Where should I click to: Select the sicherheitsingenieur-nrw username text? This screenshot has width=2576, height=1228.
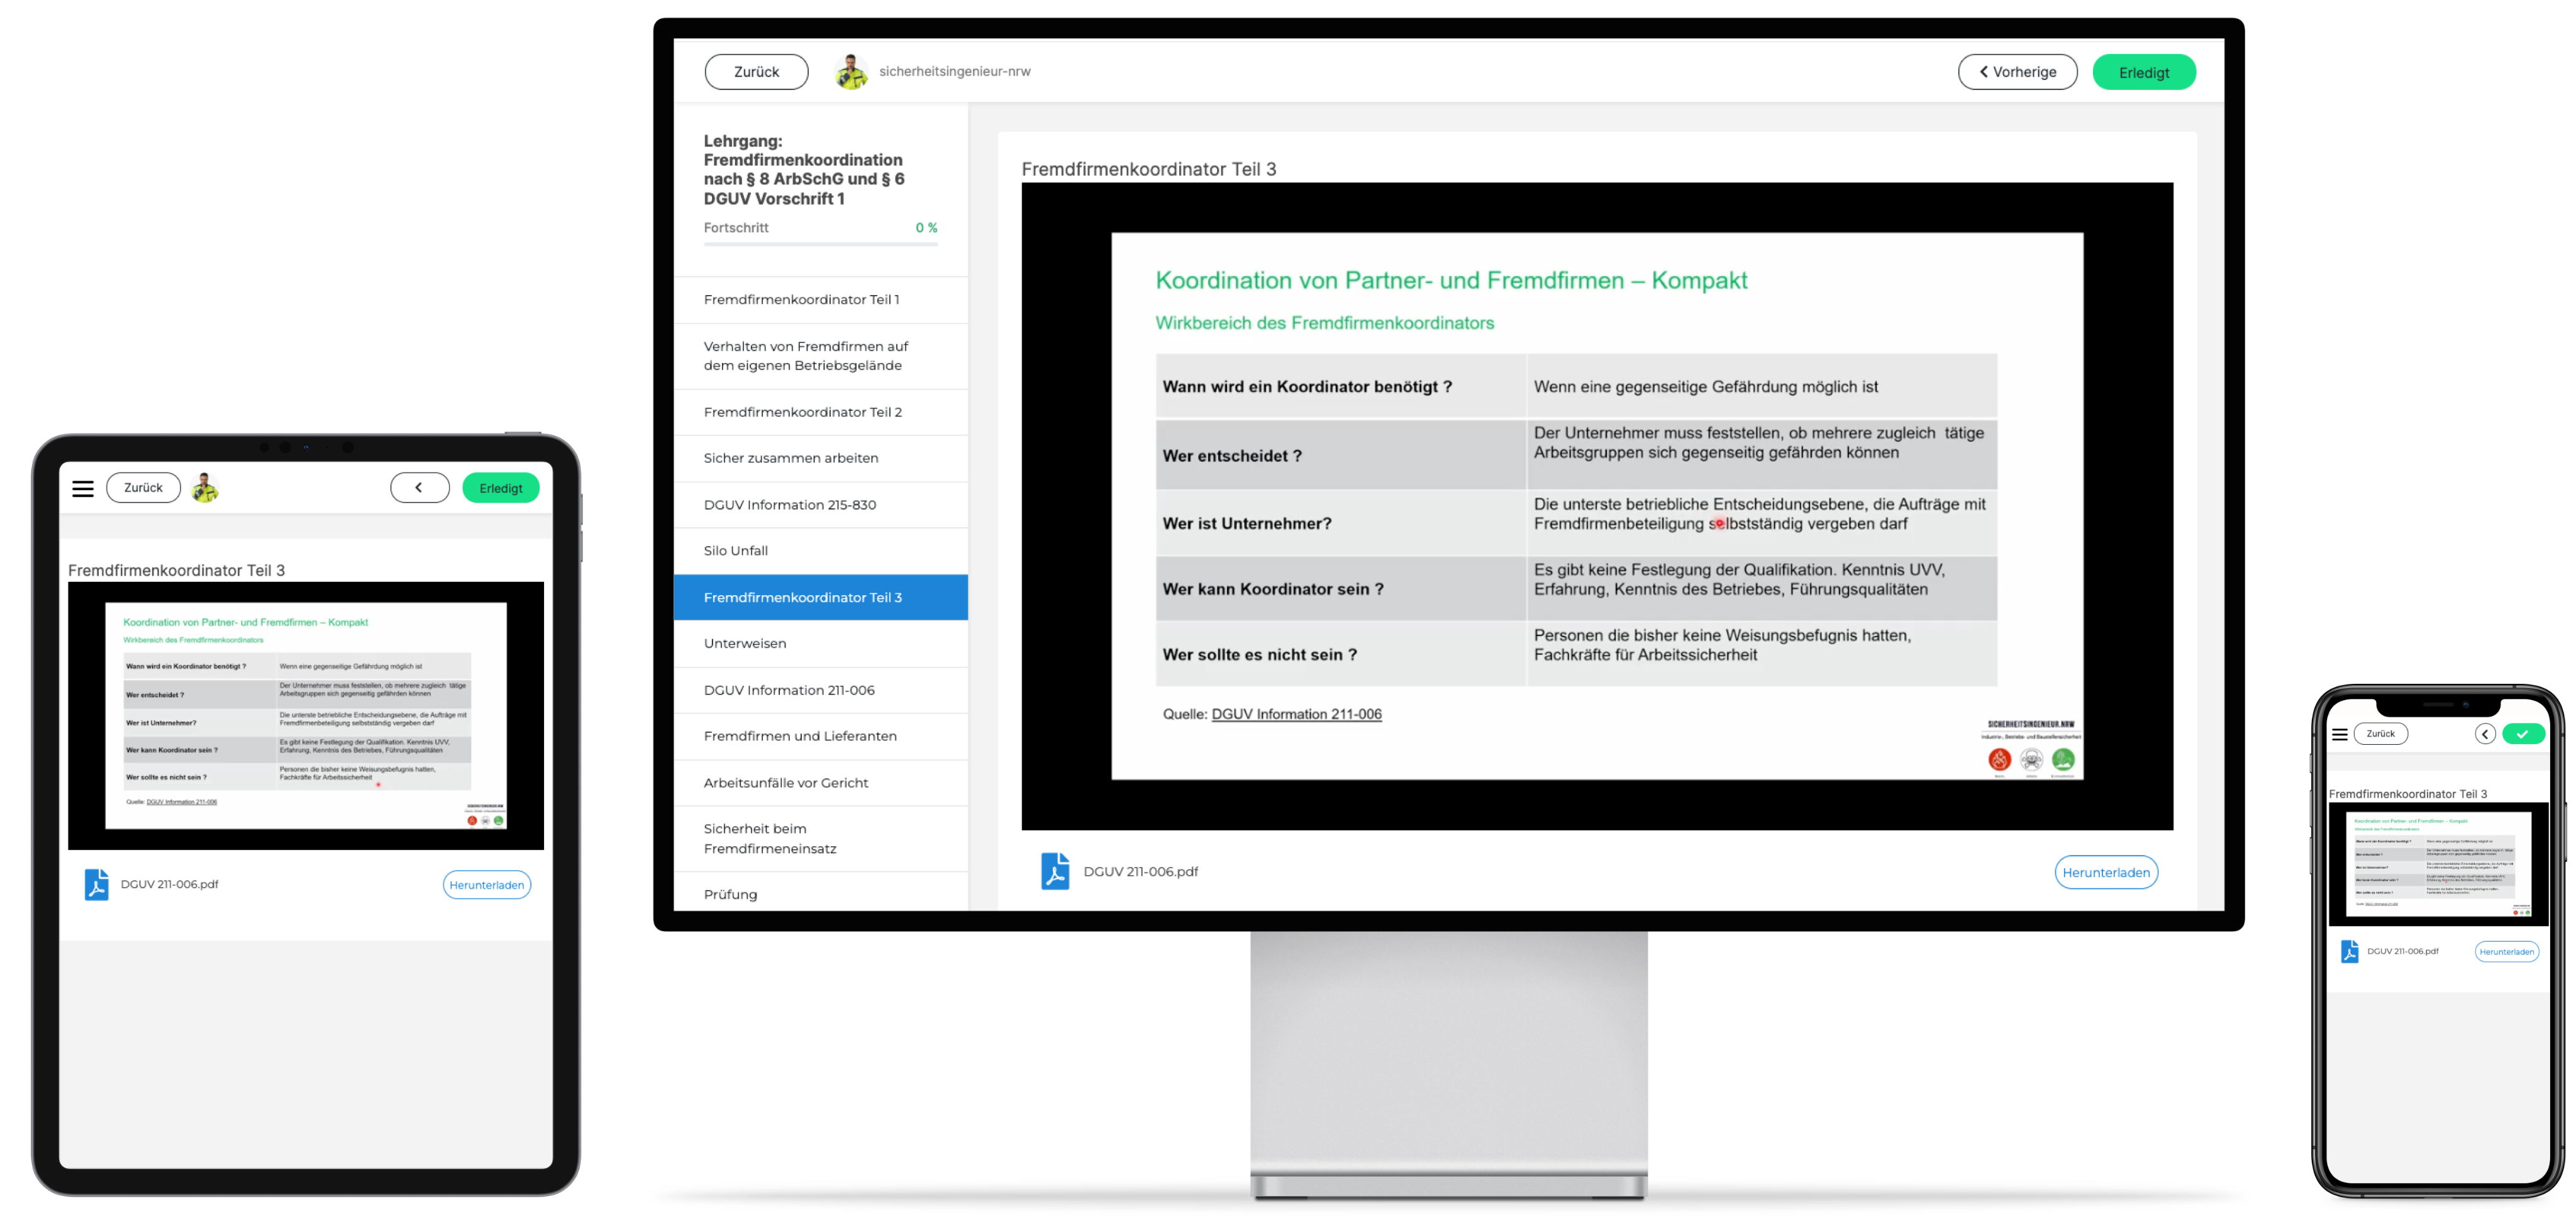[x=954, y=71]
